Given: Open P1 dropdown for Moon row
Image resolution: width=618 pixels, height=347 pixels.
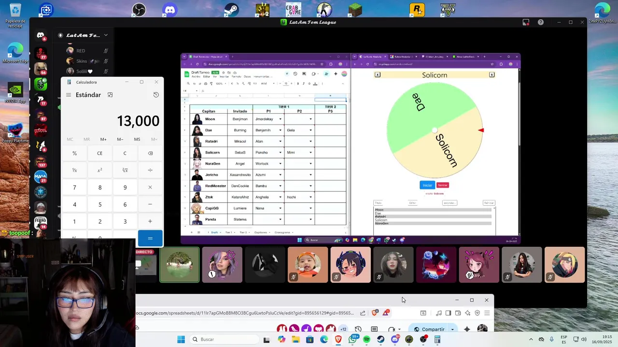Looking at the screenshot, I should pos(280,119).
